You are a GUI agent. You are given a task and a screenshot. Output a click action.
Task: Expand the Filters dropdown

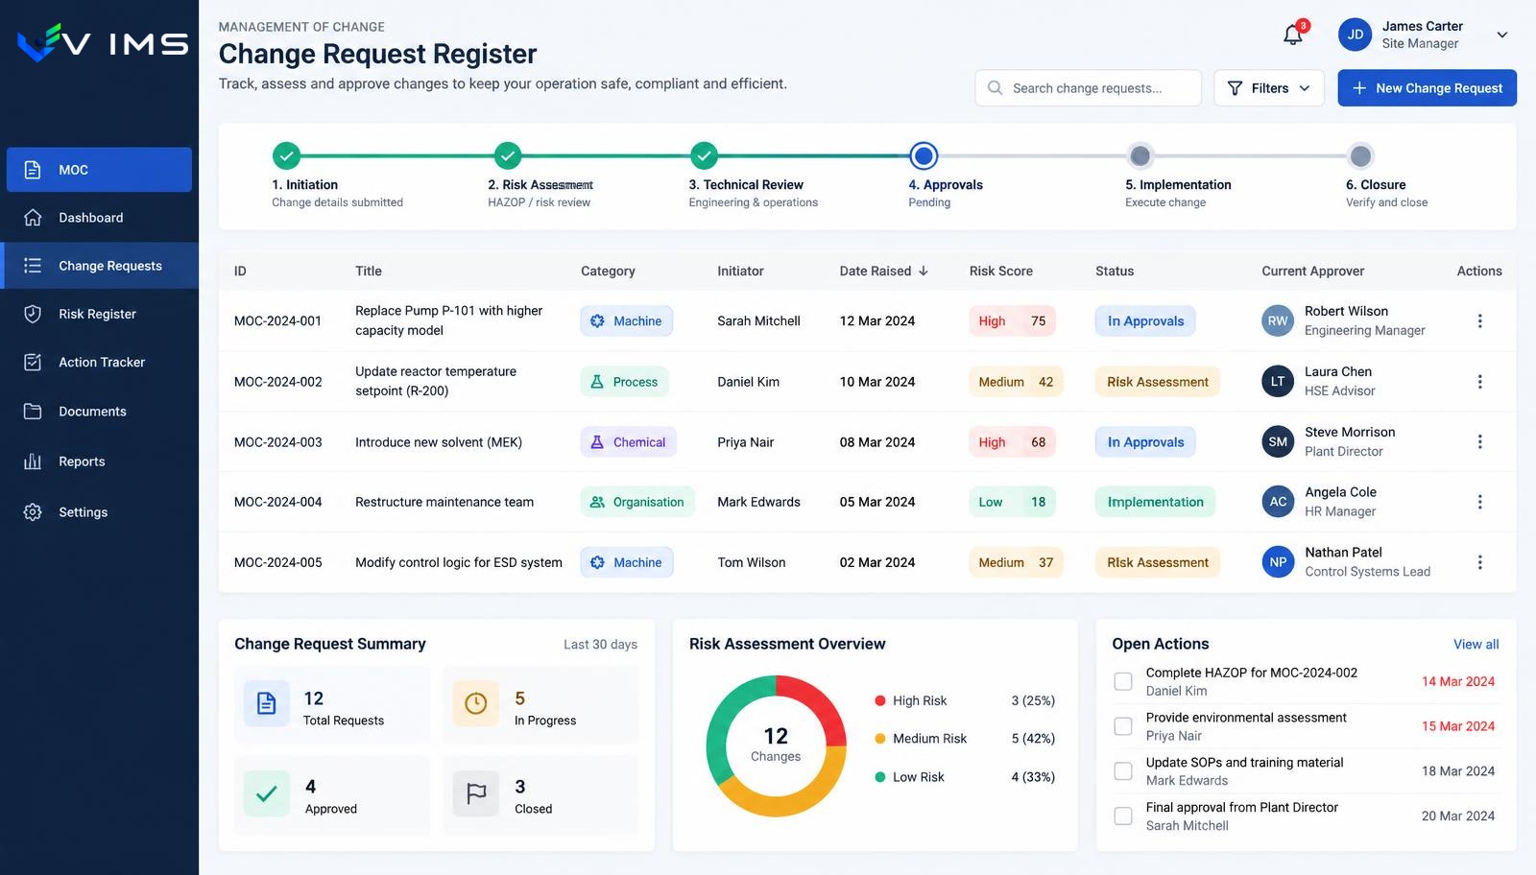[1269, 88]
